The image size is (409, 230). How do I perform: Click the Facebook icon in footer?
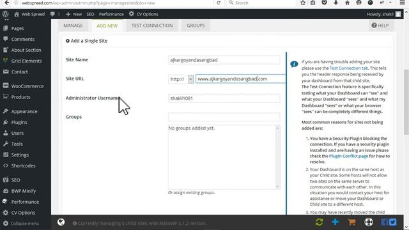(384, 222)
